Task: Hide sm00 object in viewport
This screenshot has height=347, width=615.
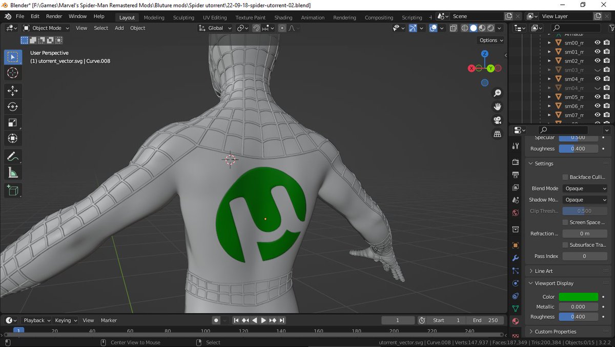Action: click(597, 43)
